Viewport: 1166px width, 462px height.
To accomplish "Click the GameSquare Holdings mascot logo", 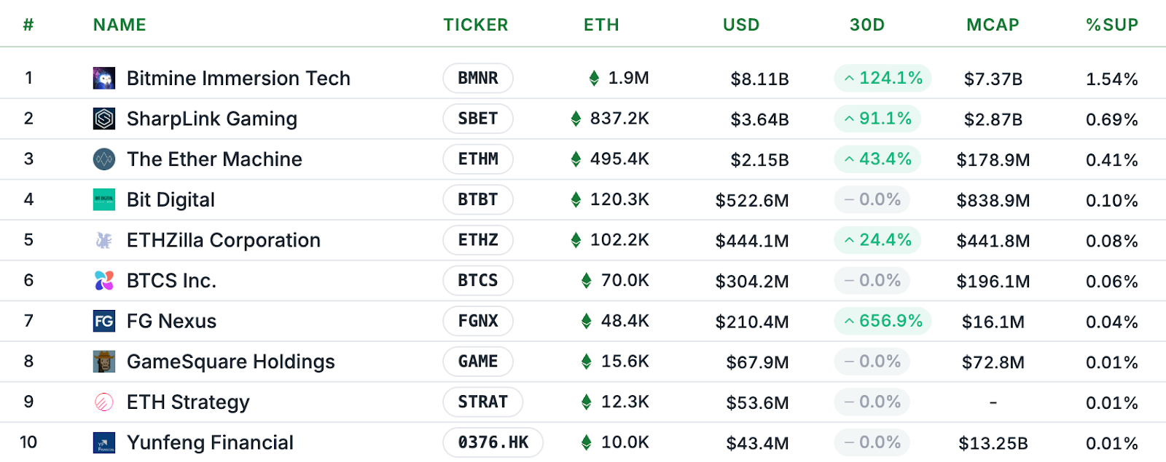I will [x=104, y=362].
